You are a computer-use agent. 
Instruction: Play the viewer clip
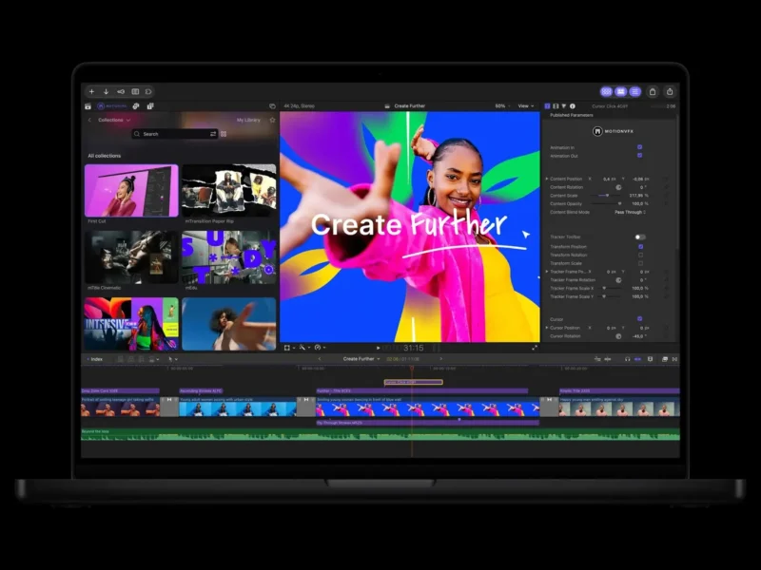[x=378, y=348]
